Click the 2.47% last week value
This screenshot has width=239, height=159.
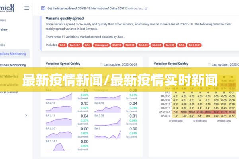point(84,108)
